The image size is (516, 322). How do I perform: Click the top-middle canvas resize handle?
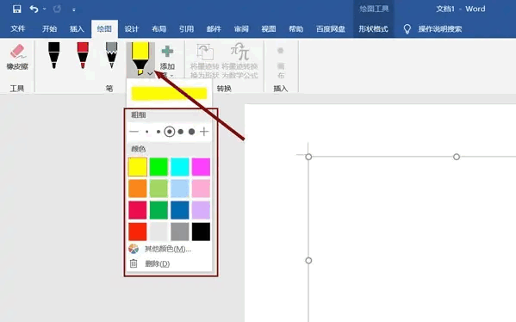coord(457,157)
